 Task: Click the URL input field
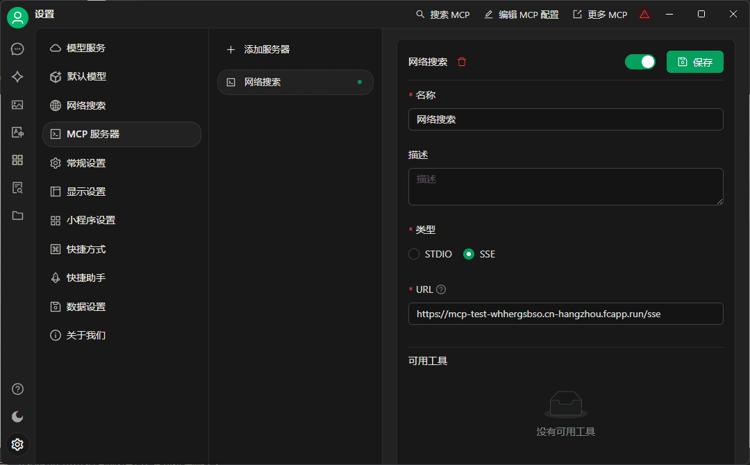click(x=565, y=314)
